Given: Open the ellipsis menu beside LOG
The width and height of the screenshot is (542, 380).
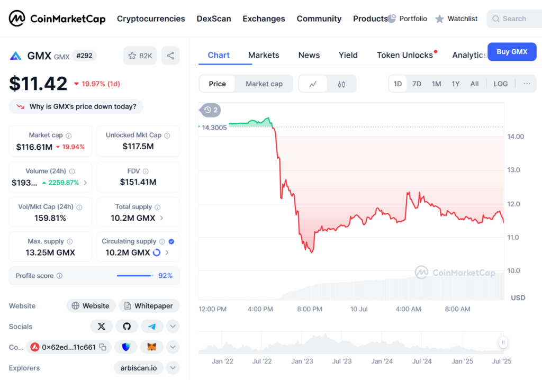Looking at the screenshot, I should (x=527, y=84).
